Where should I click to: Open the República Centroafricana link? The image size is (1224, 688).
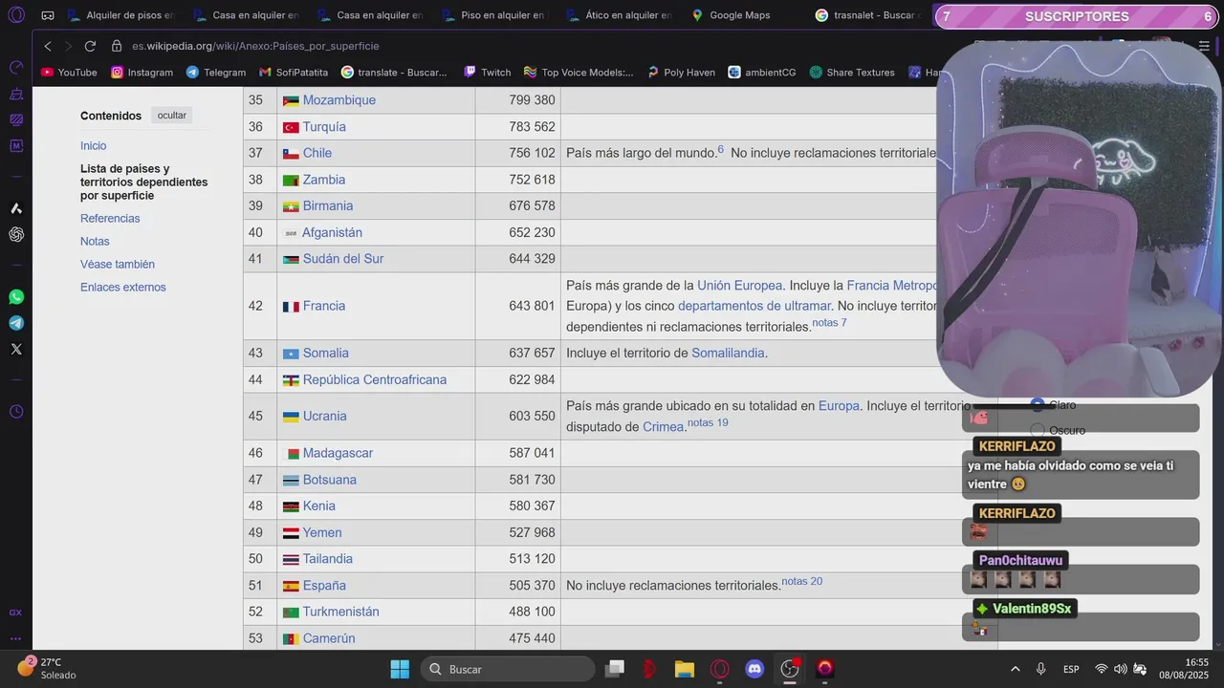point(375,380)
